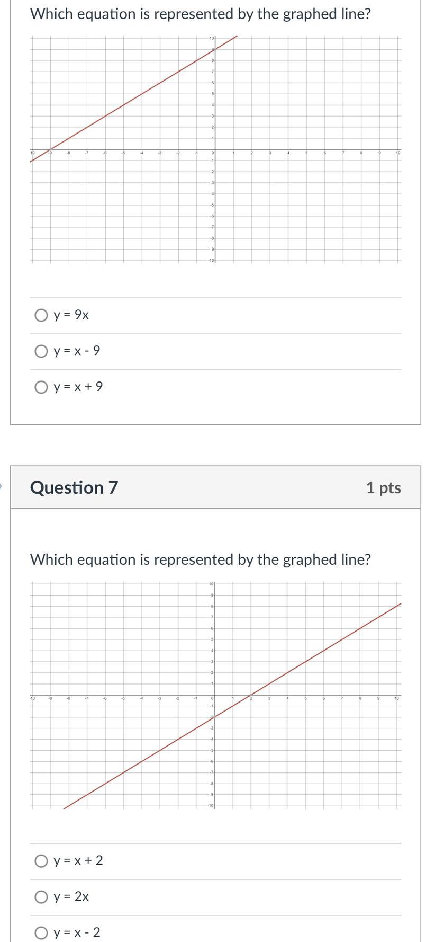Click the prompt text under the Question 7 header
This screenshot has width=435, height=942.
click(200, 560)
